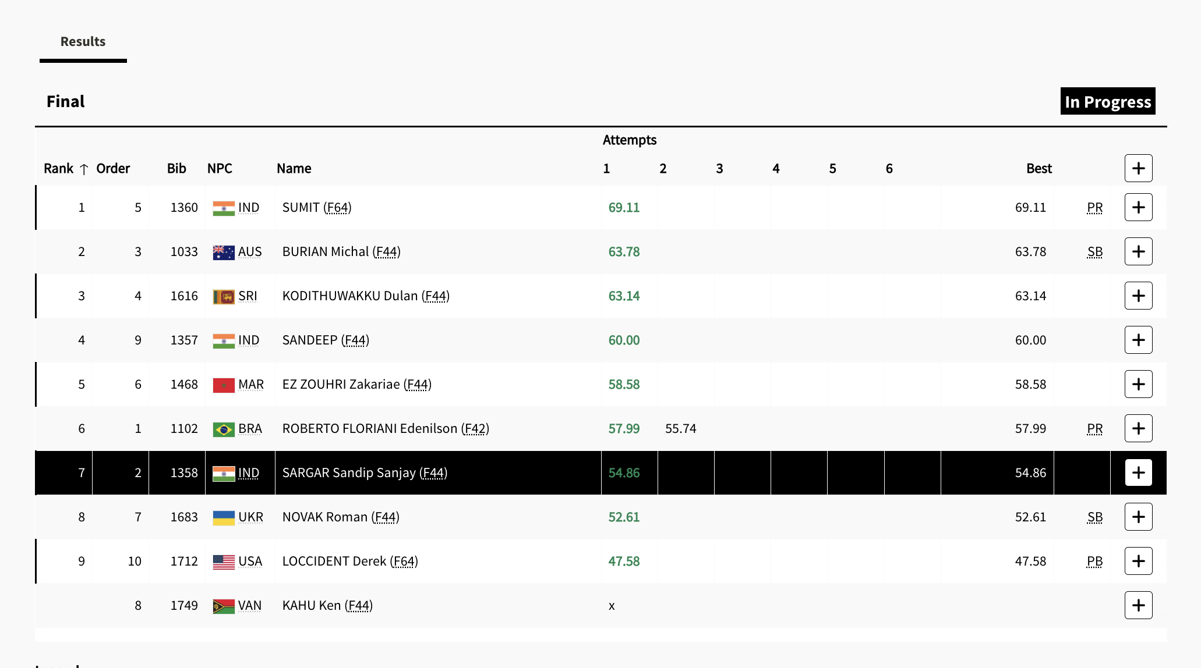Viewport: 1201px width, 668px height.
Task: Click the Australia flag icon
Action: point(224,253)
